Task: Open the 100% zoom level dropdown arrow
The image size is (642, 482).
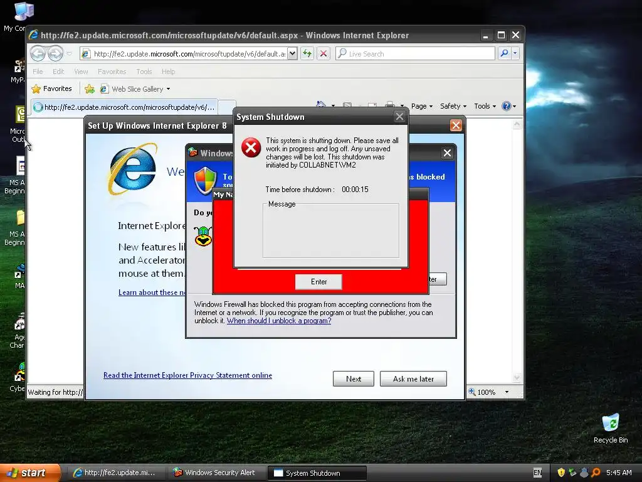Action: (x=507, y=392)
